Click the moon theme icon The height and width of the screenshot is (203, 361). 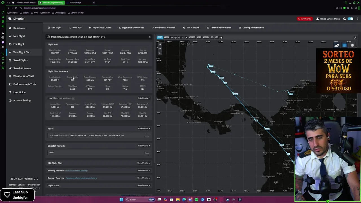pos(344,19)
